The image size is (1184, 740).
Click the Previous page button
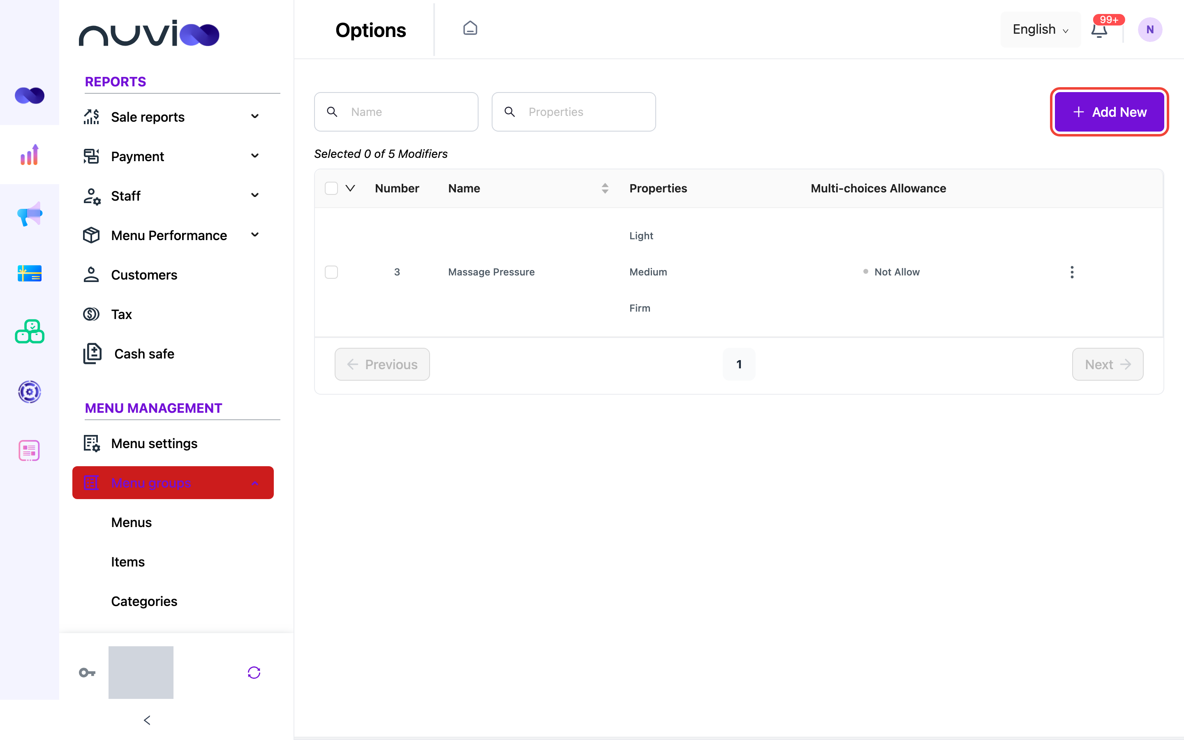382,364
